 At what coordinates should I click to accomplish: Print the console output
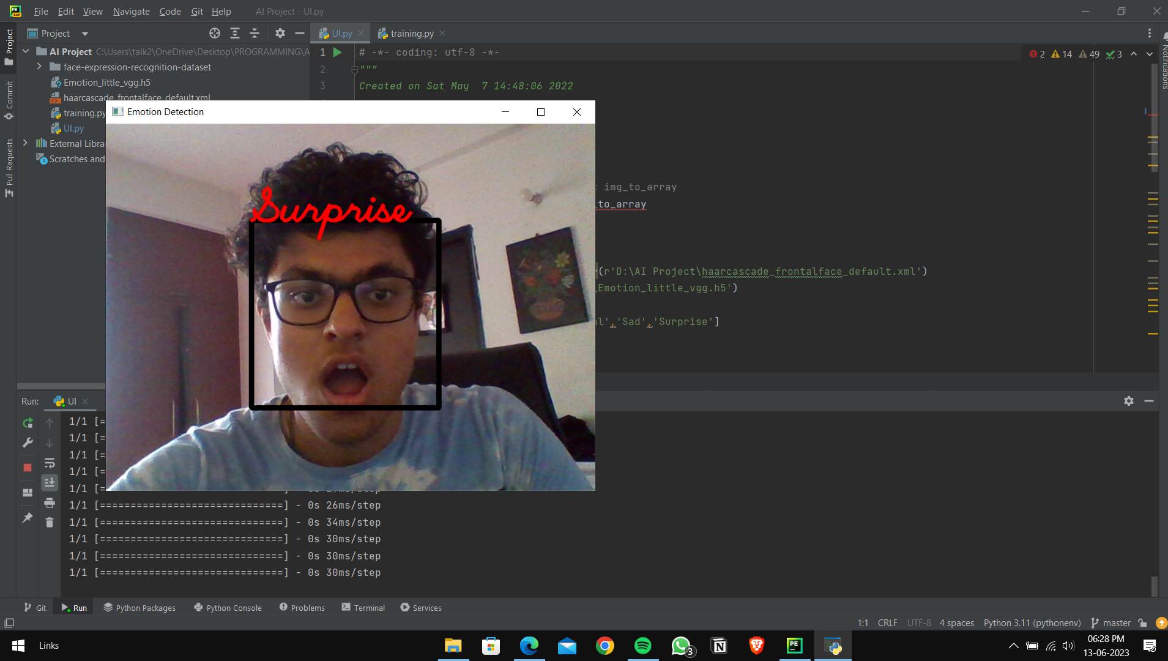coord(50,503)
